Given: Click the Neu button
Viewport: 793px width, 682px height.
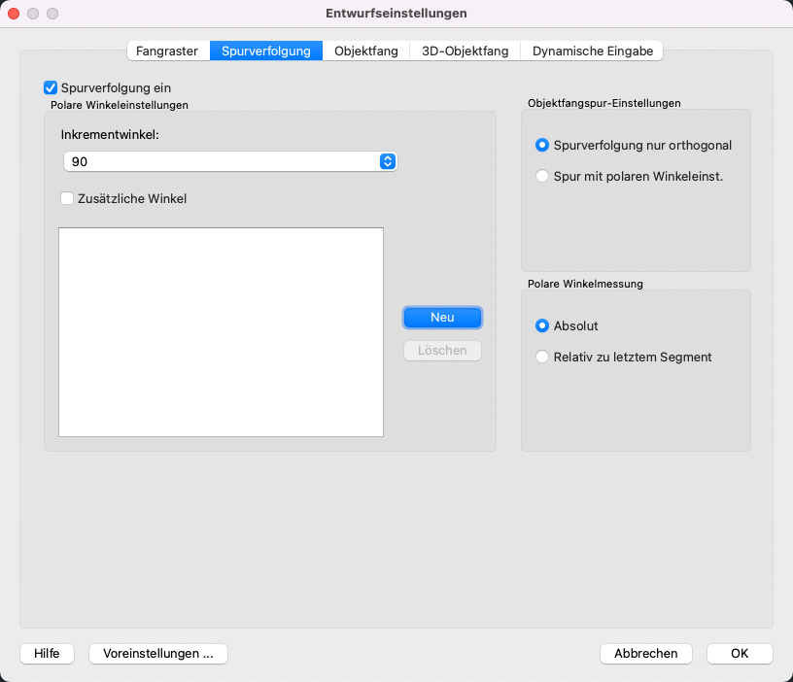Looking at the screenshot, I should pyautogui.click(x=442, y=318).
